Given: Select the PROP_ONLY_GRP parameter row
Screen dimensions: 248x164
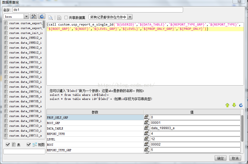Looking at the screenshot, I should (x=95, y=118).
